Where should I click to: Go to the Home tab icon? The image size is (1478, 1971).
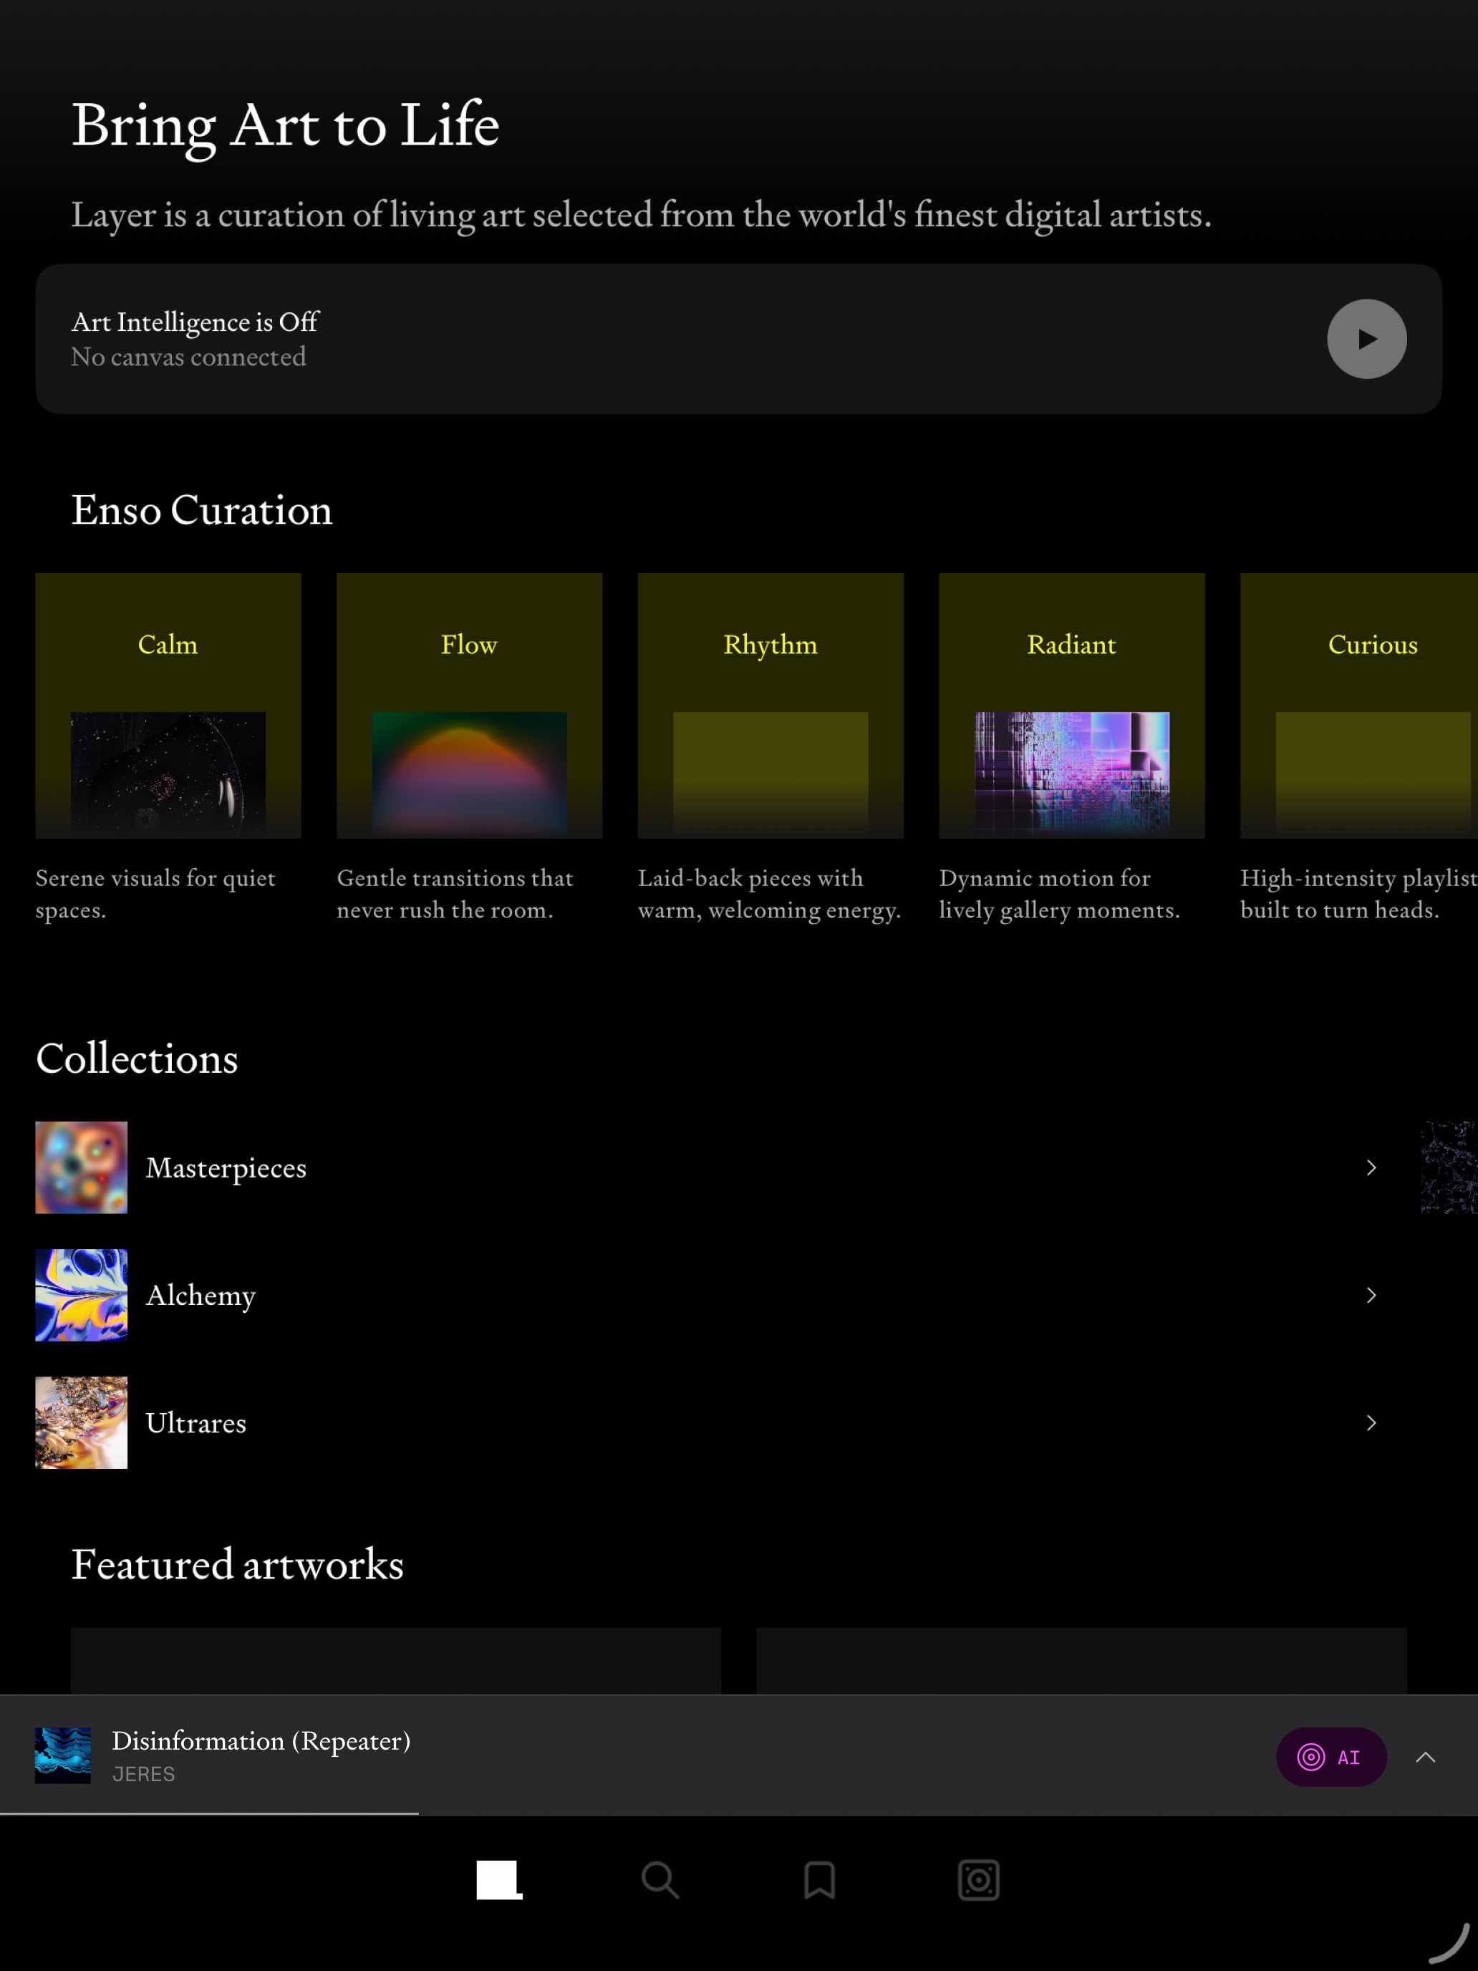pyautogui.click(x=499, y=1880)
